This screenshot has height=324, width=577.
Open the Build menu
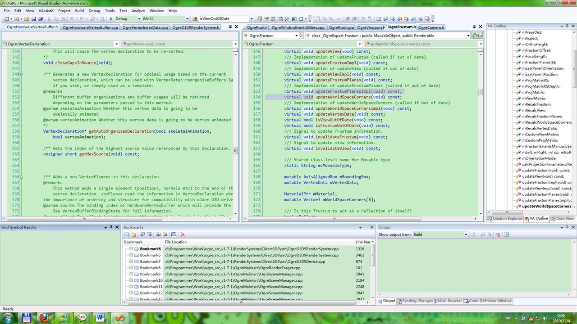click(x=79, y=10)
